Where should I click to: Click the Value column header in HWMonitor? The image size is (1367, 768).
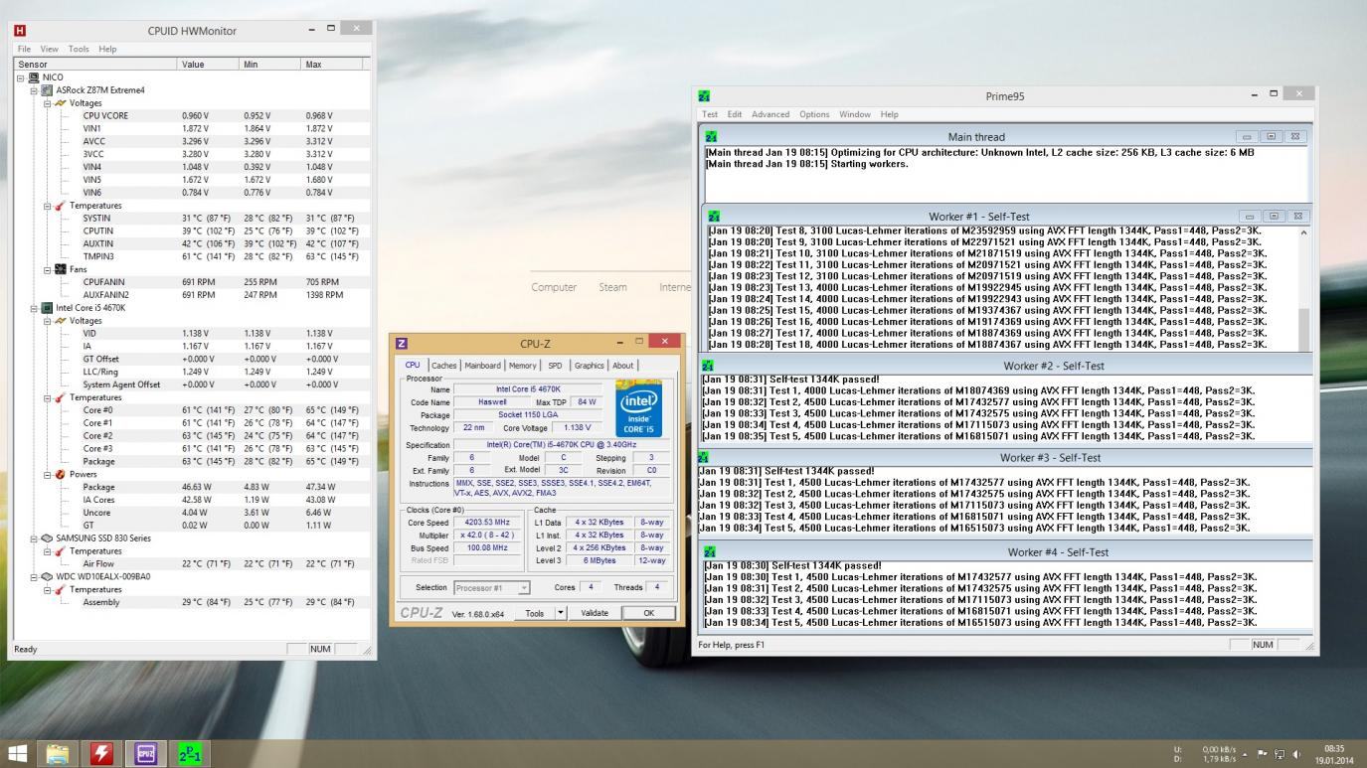(208, 65)
